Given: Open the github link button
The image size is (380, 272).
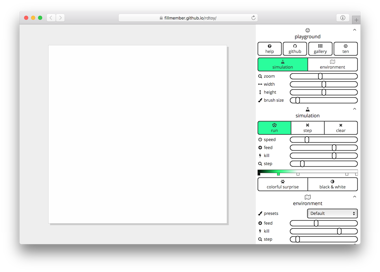Looking at the screenshot, I should click(x=295, y=49).
